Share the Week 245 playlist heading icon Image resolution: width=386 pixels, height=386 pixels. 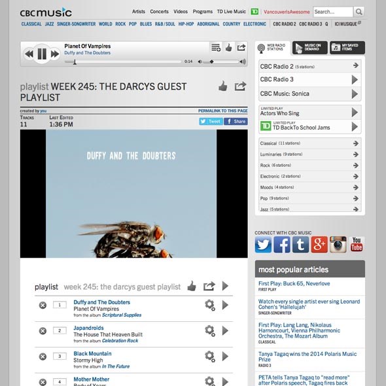pos(240,86)
